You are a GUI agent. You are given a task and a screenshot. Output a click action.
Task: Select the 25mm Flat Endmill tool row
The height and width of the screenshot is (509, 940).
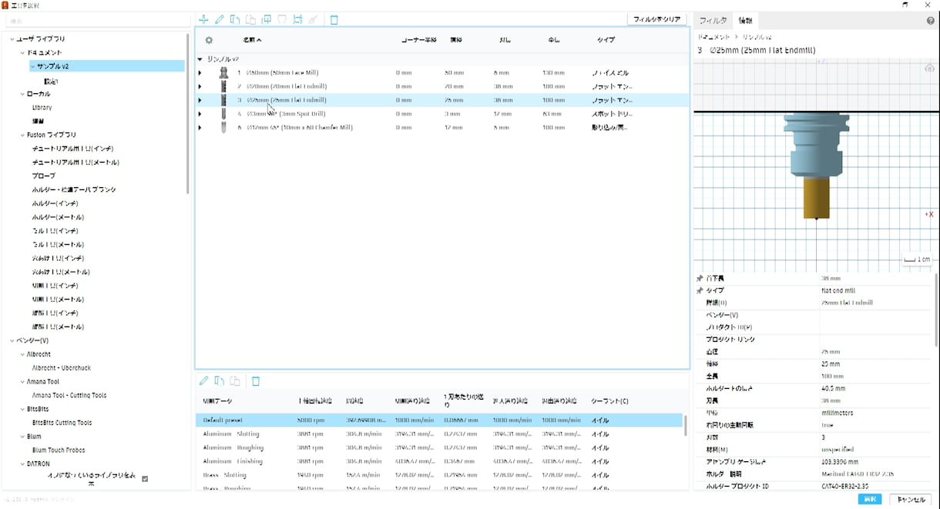click(441, 100)
